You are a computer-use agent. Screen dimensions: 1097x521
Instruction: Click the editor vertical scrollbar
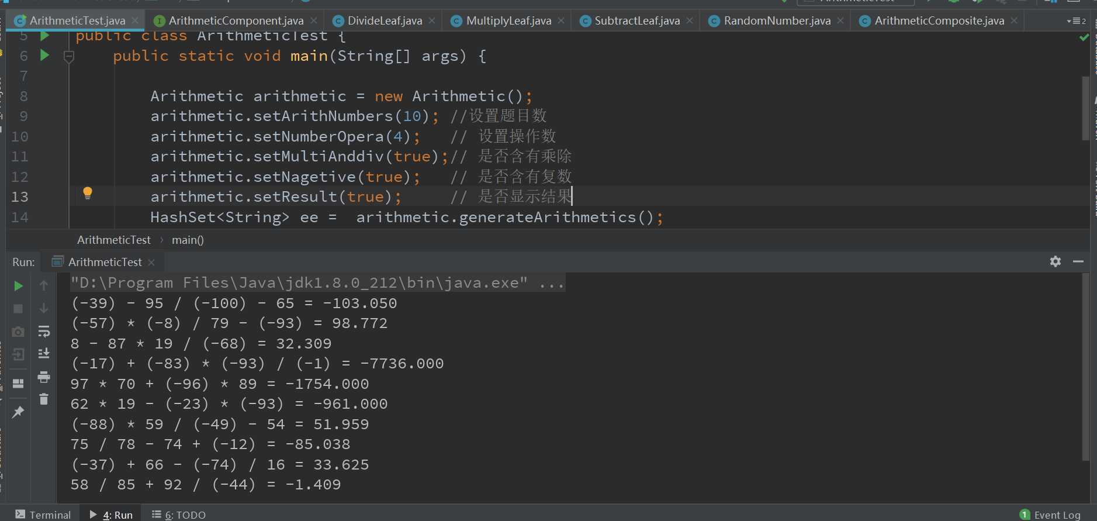point(1085,109)
